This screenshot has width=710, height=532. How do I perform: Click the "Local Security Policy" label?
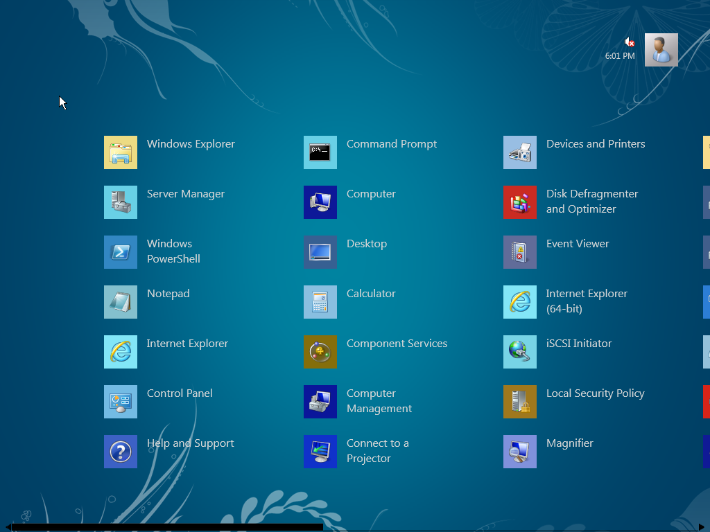(x=595, y=393)
